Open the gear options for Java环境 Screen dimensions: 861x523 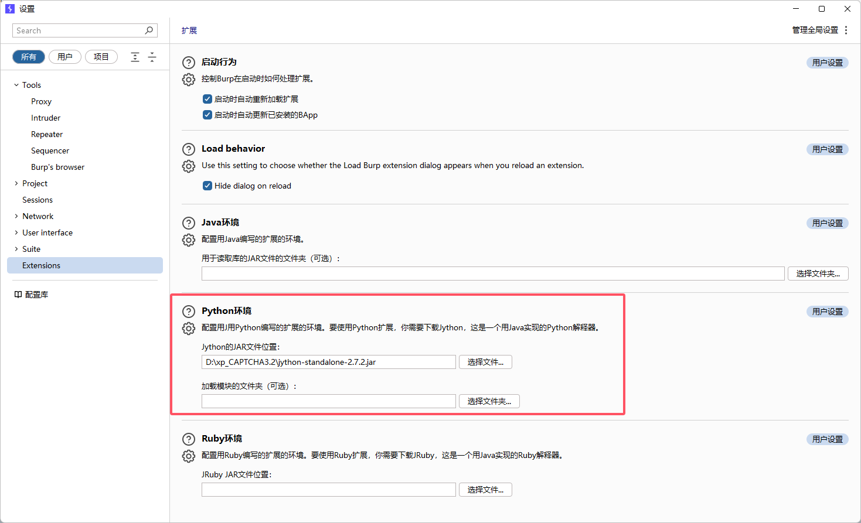(x=189, y=240)
